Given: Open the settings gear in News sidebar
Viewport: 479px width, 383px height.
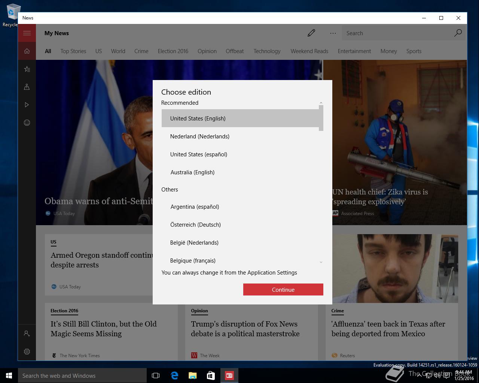Looking at the screenshot, I should pos(27,352).
